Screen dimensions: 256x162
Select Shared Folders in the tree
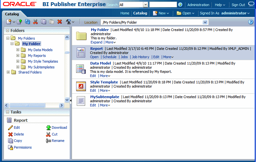pyautogui.click(x=30, y=72)
